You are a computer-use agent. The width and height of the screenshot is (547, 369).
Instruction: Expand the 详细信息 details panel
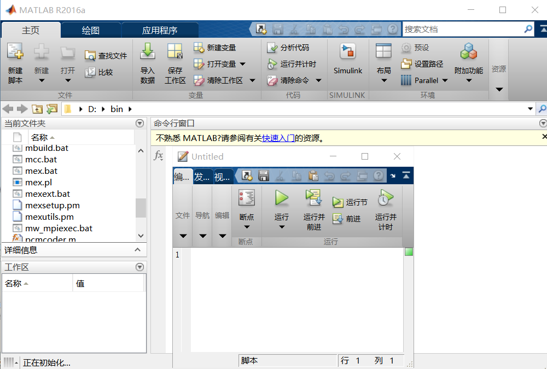(x=137, y=250)
